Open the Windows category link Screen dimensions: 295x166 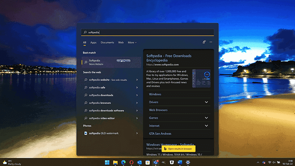(155, 94)
